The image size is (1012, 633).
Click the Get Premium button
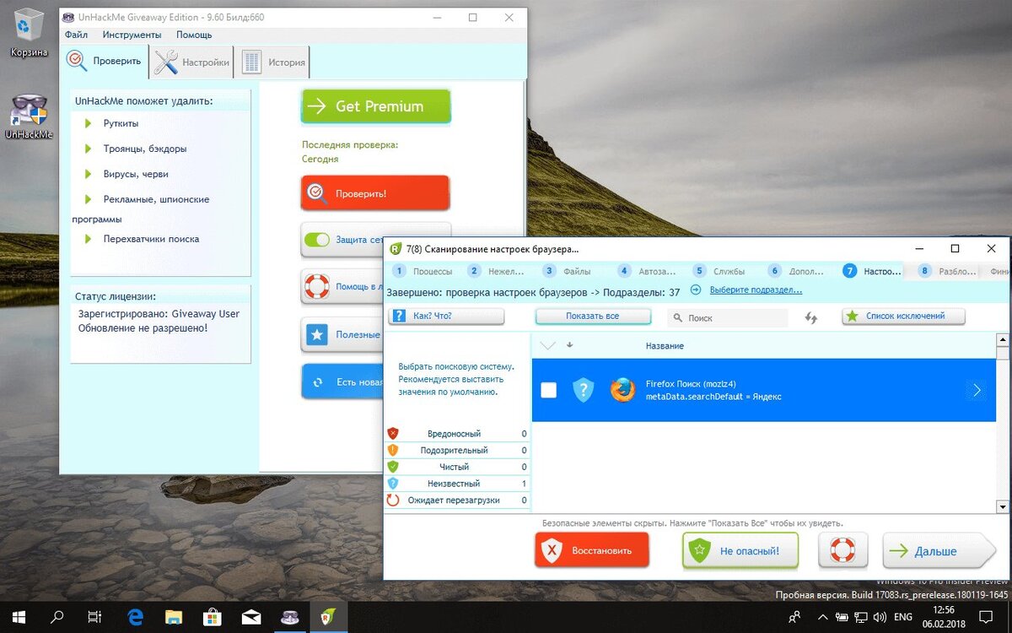coord(376,106)
